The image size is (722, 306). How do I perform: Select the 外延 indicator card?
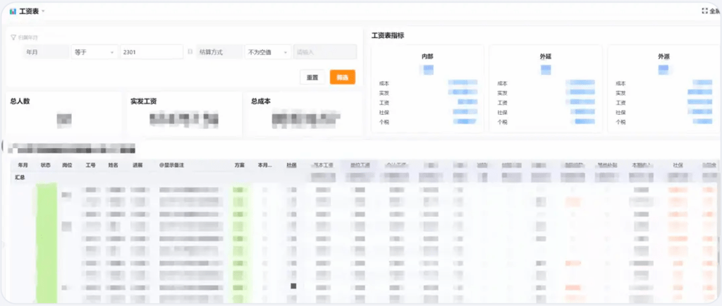545,88
